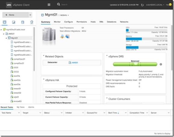This screenshot has width=174, height=137.
Task: Open the Status column dropdown
Action: 62,113
